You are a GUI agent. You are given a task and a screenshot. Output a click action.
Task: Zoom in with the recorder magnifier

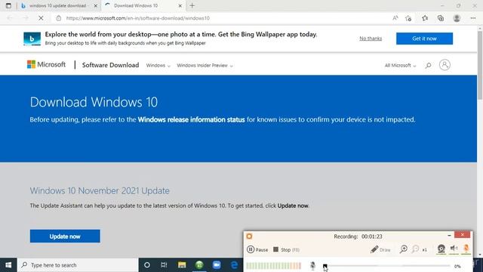[x=403, y=249]
